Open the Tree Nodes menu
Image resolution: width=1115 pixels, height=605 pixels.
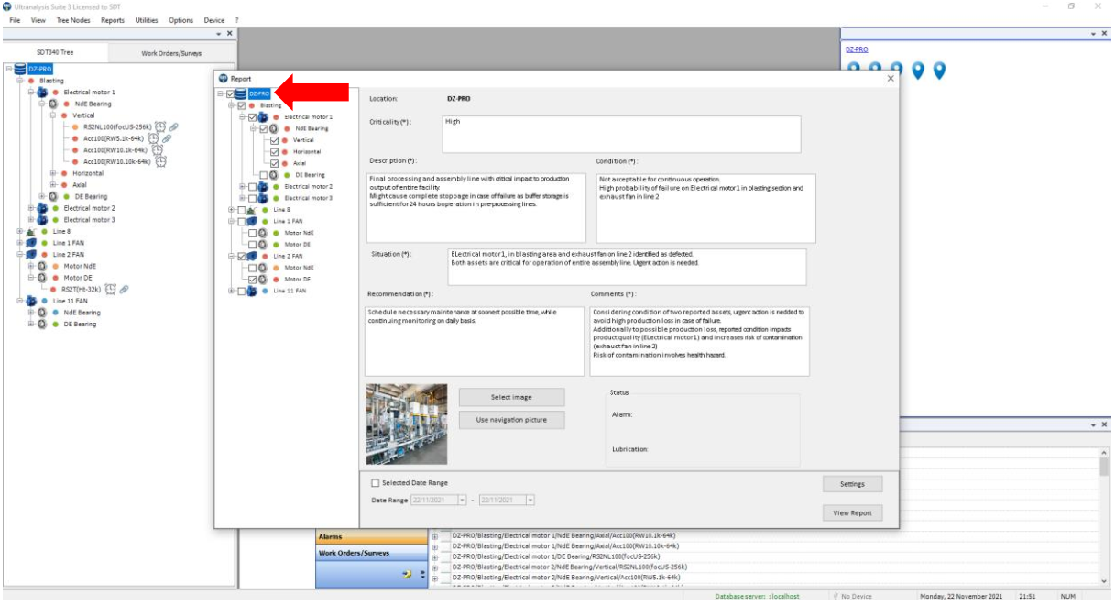coord(72,19)
